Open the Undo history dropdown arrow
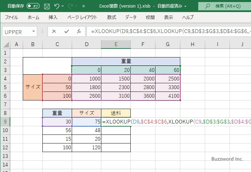This screenshot has height=172, width=251. click(63, 6)
